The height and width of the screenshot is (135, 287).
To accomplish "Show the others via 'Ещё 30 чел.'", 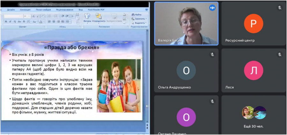I will point(254,126).
